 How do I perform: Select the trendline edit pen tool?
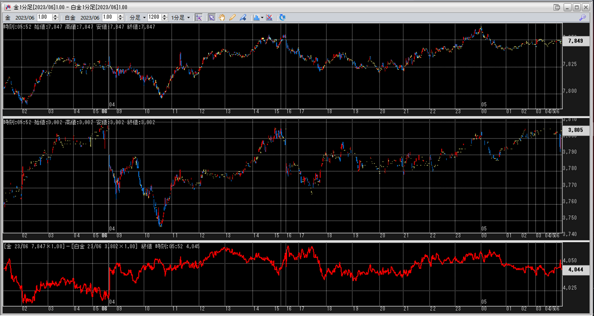click(243, 17)
